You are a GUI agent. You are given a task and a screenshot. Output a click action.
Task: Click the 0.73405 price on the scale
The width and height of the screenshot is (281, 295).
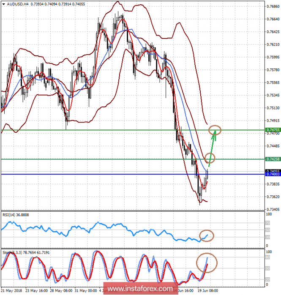point(271,209)
